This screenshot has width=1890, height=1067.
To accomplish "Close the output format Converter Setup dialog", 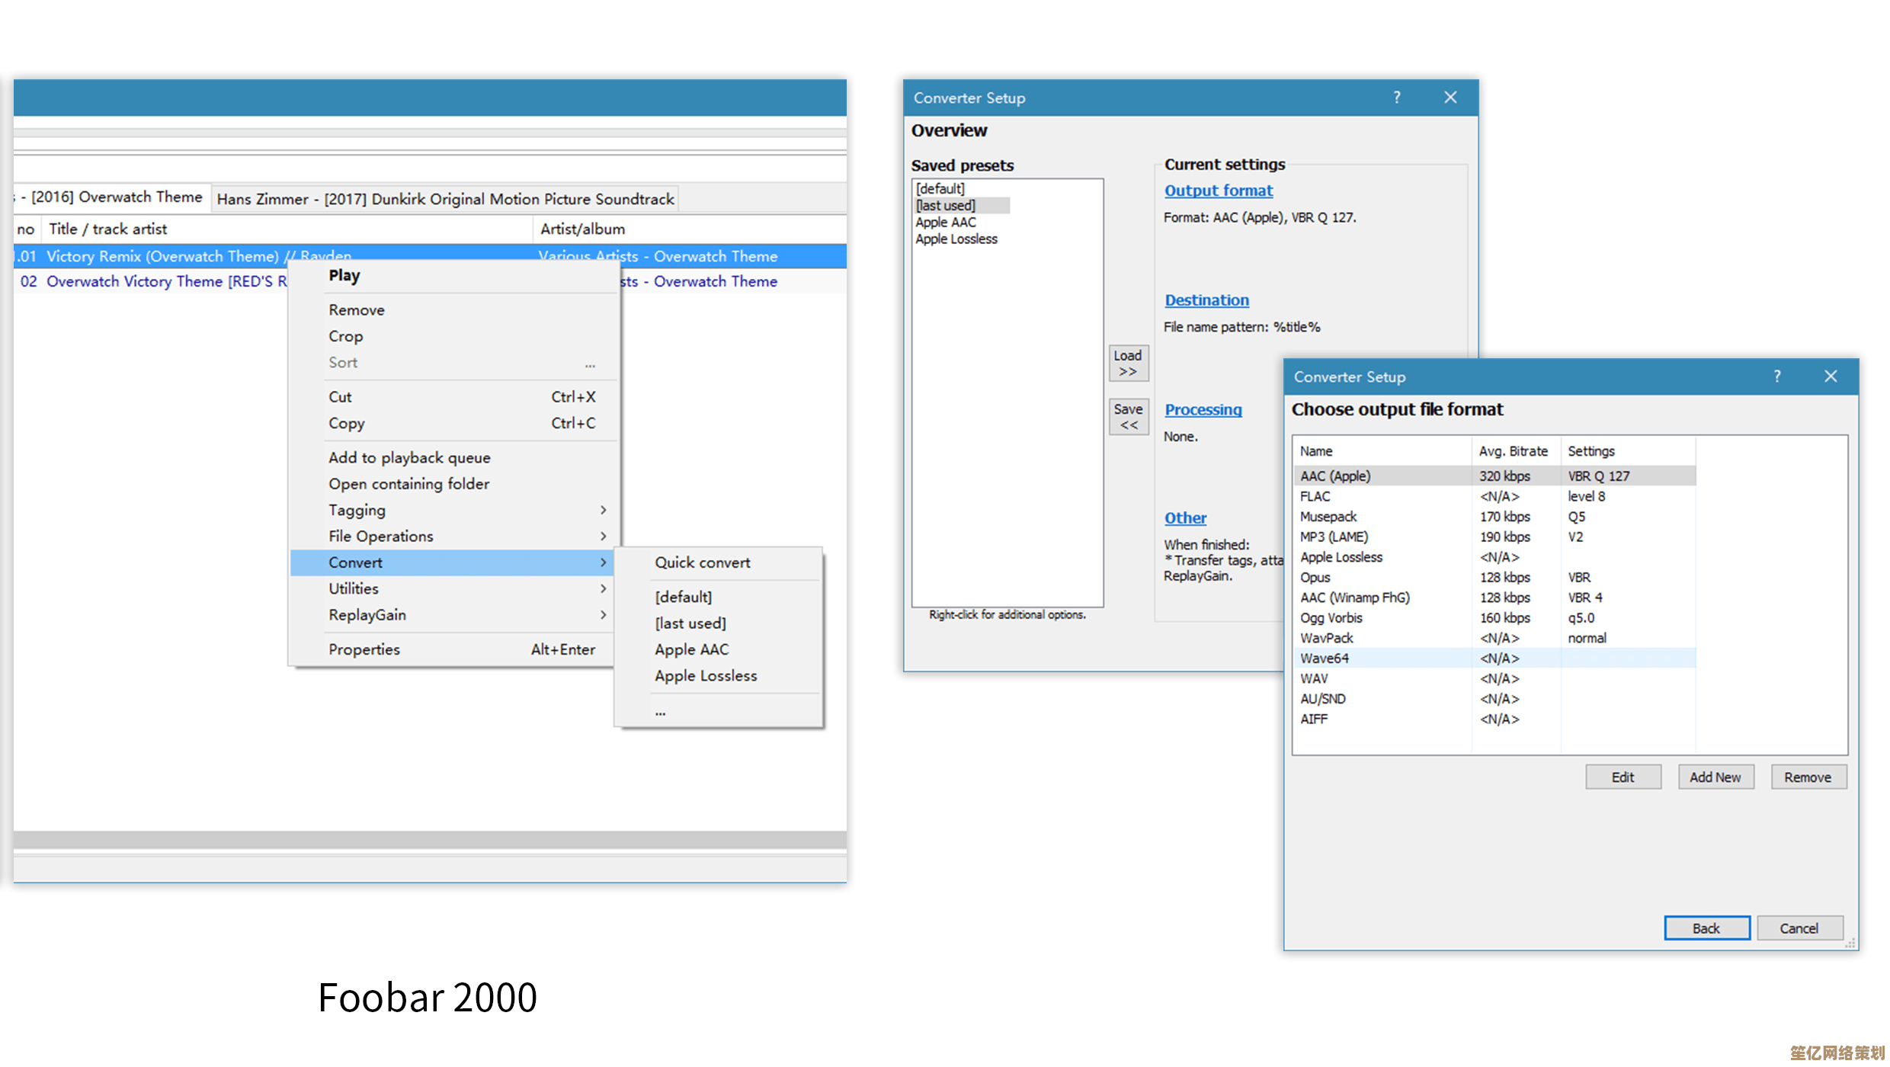I will tap(1831, 376).
